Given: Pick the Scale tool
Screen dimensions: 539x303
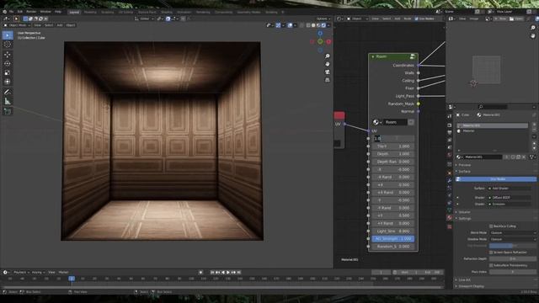Looking at the screenshot, I should click(x=8, y=72).
